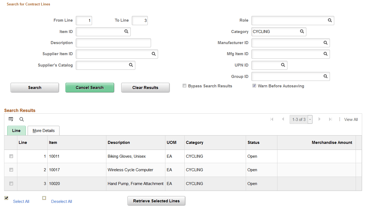Open the Role lookup magnifier
The width and height of the screenshot is (367, 208).
(330, 20)
